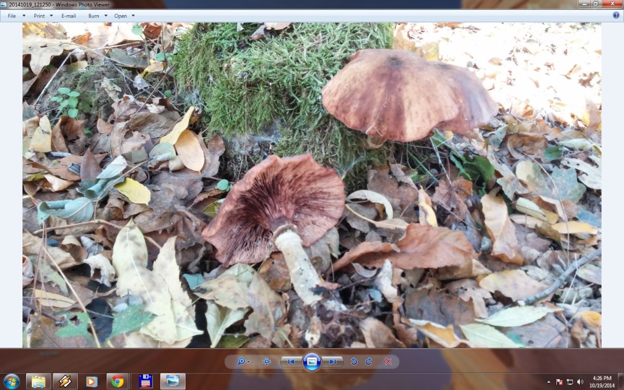This screenshot has width=624, height=390.
Task: Fit photo to actual size
Action: point(267,361)
